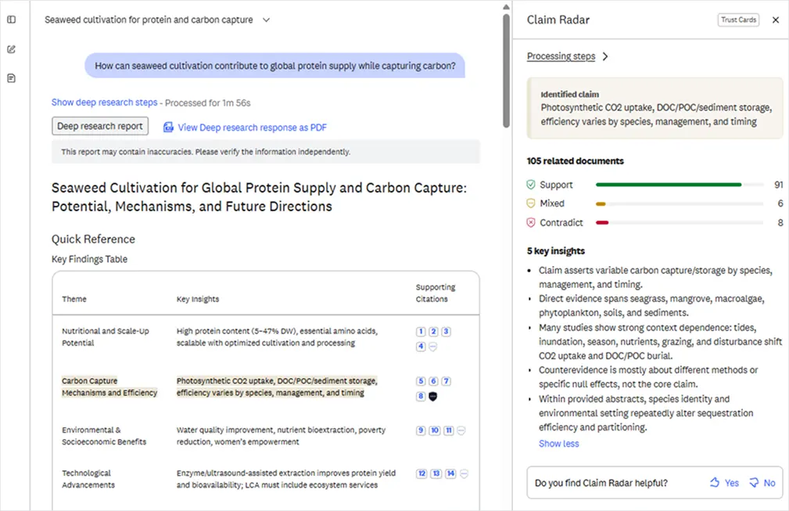Image resolution: width=789 pixels, height=511 pixels.
Task: Expand the conversation title dropdown chevron
Action: 266,20
